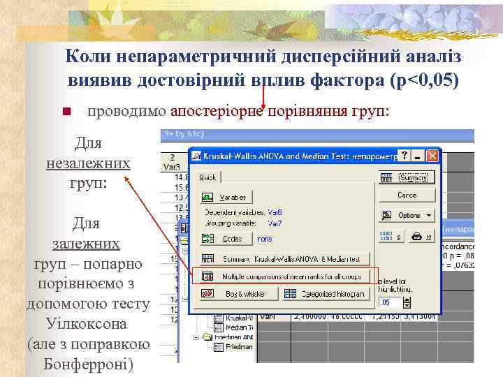Click the Cancel button
Viewport: 503px width, 377px height.
point(407,195)
